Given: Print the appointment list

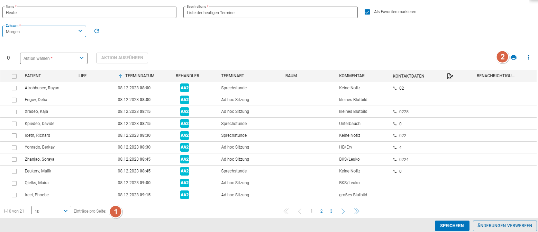Looking at the screenshot, I should click(513, 57).
